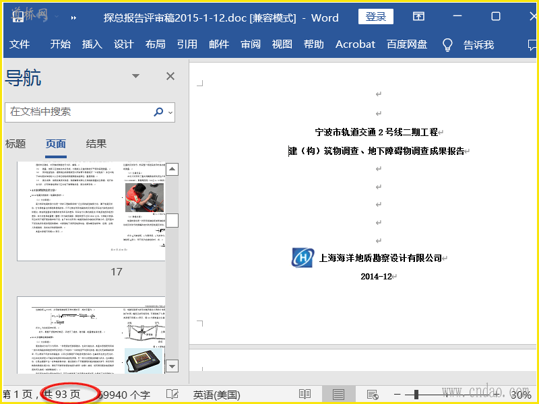This screenshot has height=404, width=539.
Task: Select the 引用 ribbon tab
Action: [187, 44]
